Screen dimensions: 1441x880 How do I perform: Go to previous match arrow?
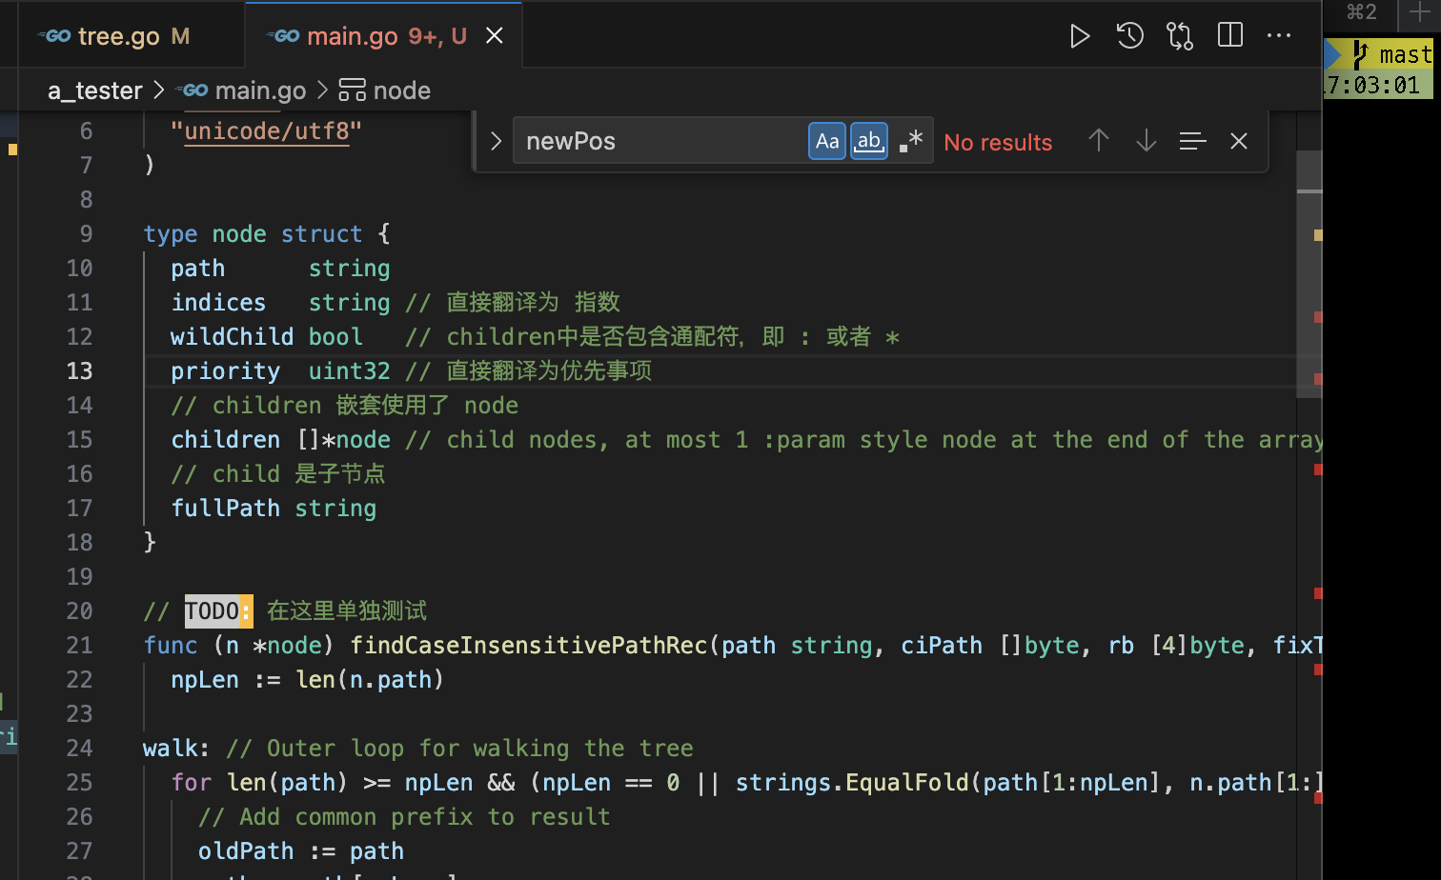point(1099,141)
